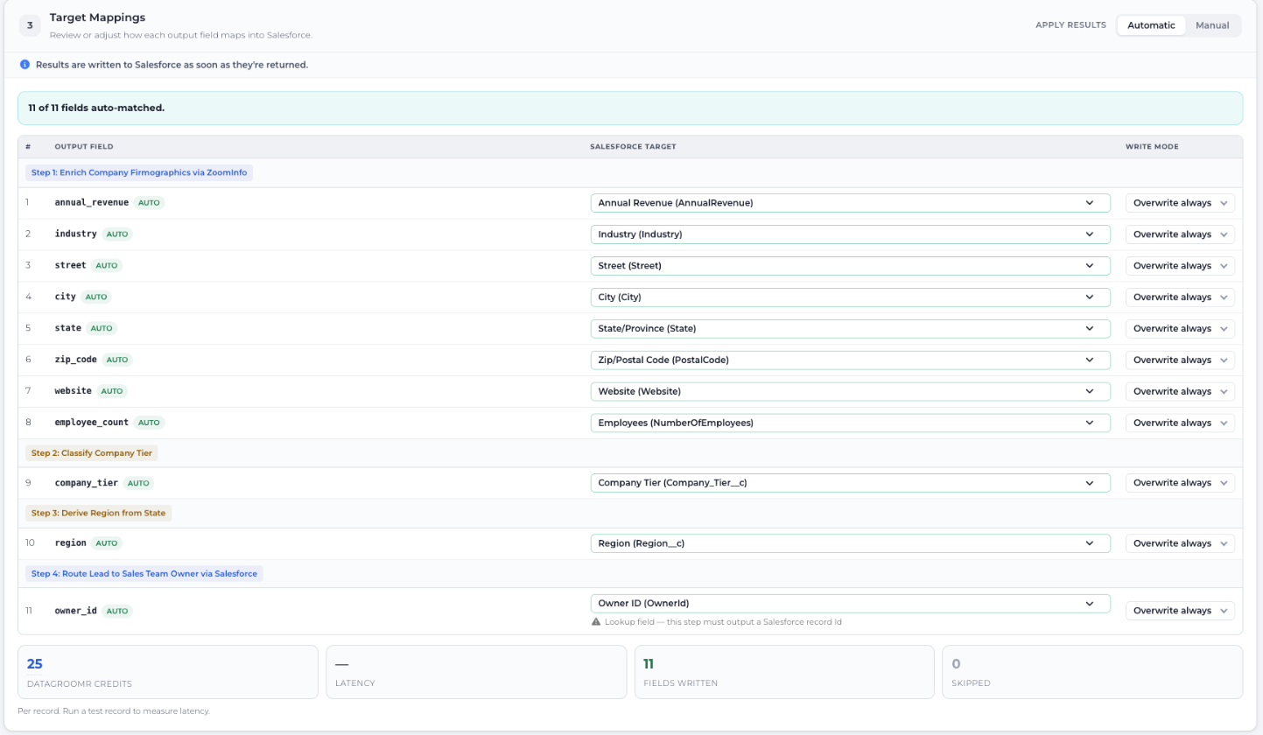Open Website (Website) target dropdown
The height and width of the screenshot is (735, 1263).
point(851,391)
